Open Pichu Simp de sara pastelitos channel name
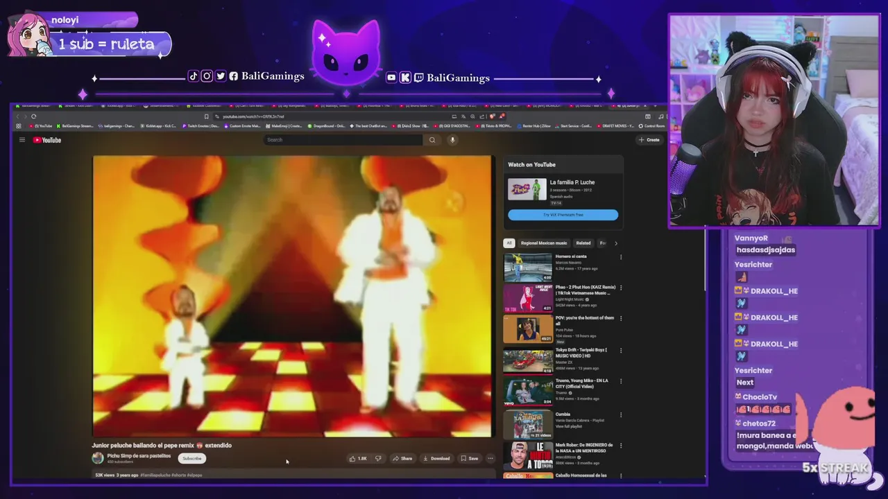This screenshot has height=499, width=888. point(139,455)
